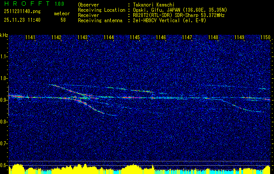The height and width of the screenshot is (174, 274).
Task: Click the 1142 time marker
Action: (x=57, y=37)
